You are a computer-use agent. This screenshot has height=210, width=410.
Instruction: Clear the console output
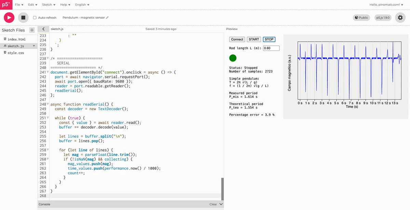click(x=213, y=204)
